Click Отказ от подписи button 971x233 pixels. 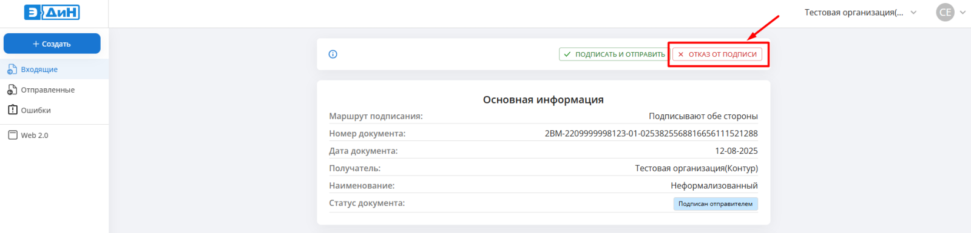click(717, 54)
